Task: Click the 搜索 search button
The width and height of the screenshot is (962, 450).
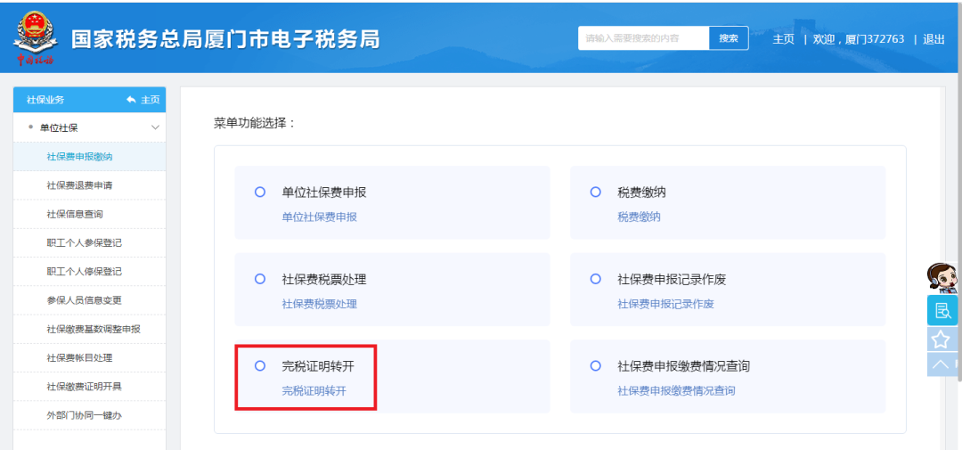Action: 729,38
